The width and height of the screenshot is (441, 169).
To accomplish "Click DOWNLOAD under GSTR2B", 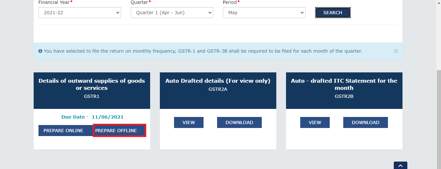I will (366, 122).
